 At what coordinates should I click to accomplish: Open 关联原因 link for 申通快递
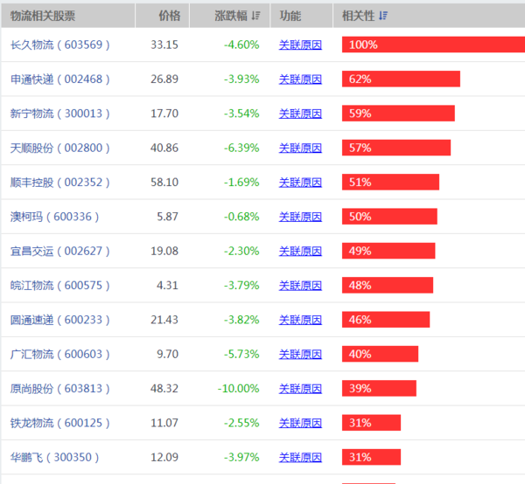coord(300,80)
